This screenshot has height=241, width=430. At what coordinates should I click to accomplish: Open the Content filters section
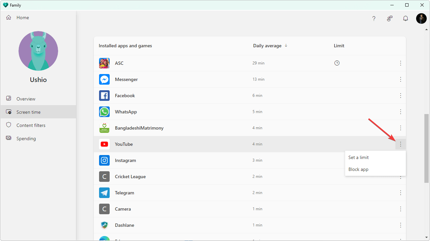click(x=38, y=125)
